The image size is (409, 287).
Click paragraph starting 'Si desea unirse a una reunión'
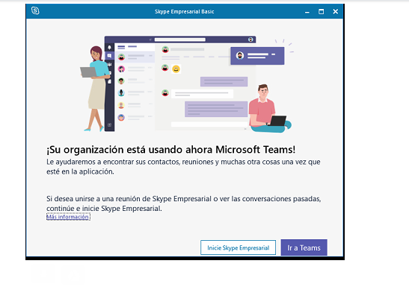coord(184,204)
